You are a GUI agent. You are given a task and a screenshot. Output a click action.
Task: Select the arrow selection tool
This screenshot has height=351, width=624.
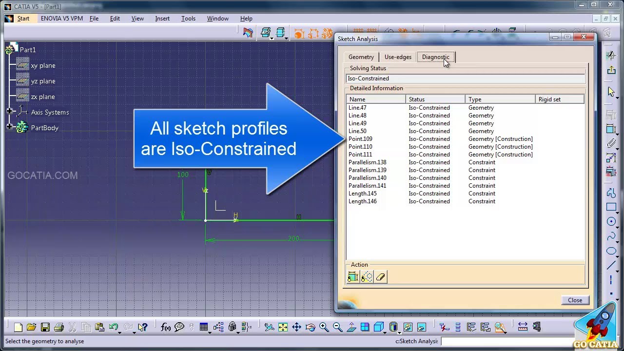[x=611, y=91]
